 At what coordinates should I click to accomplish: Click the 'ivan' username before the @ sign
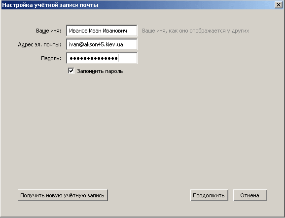click(73, 44)
